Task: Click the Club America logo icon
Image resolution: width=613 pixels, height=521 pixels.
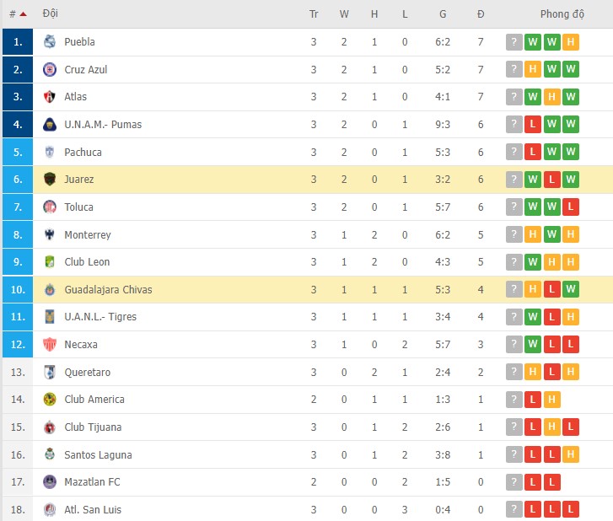Action: click(49, 400)
